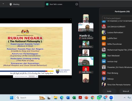Expand the chevron dropdown left of Meeting

pos(3,4)
